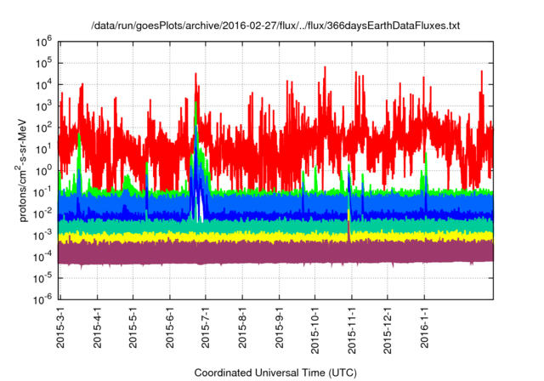This screenshot has width=544, height=381.
Task: Click the 2015-8-1 date label
Action: (242, 327)
